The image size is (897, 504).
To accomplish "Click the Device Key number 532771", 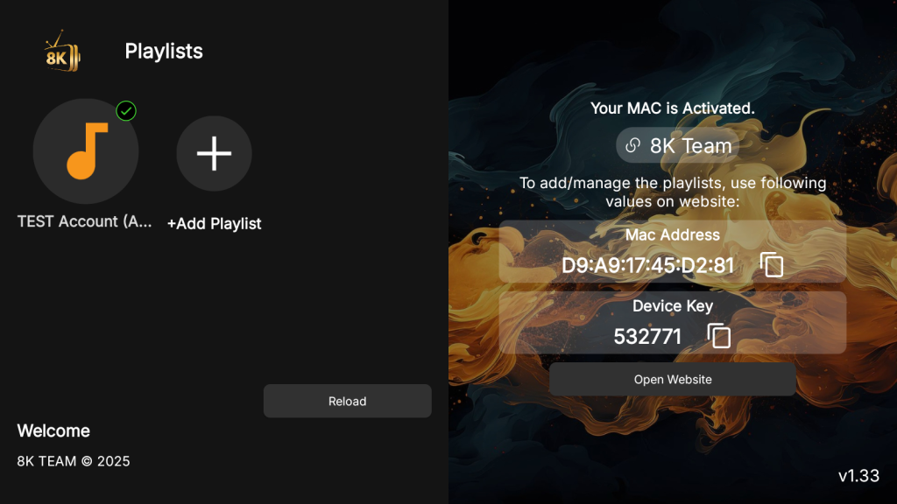I will [647, 337].
